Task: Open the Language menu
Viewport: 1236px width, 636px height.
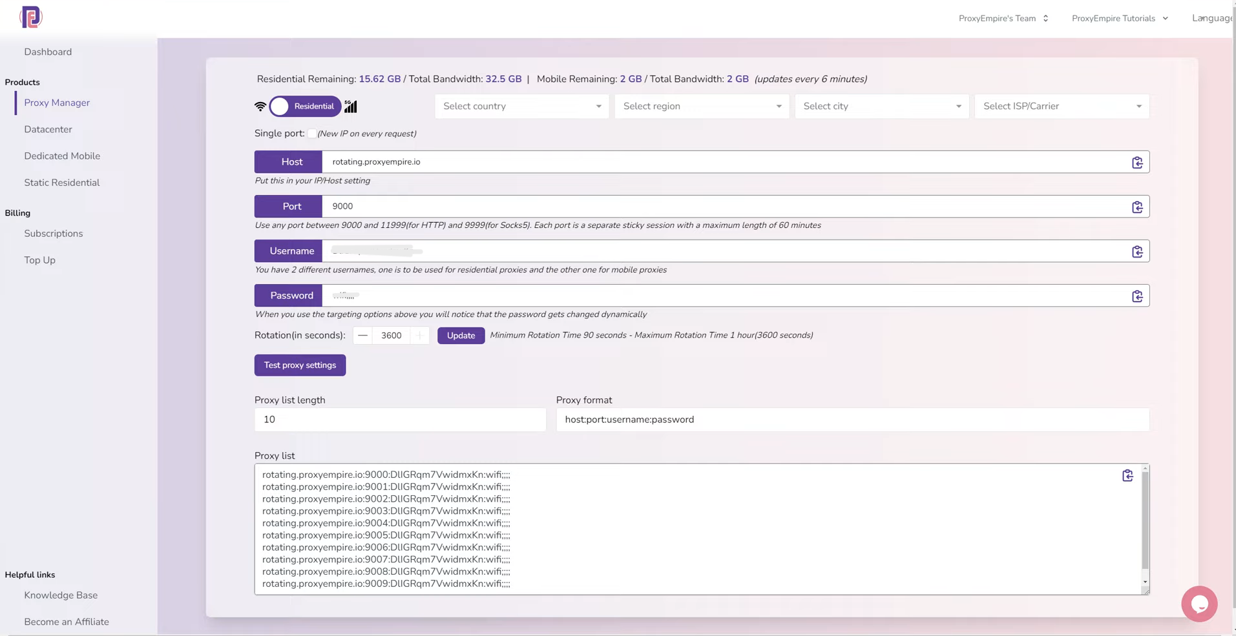Action: tap(1212, 18)
